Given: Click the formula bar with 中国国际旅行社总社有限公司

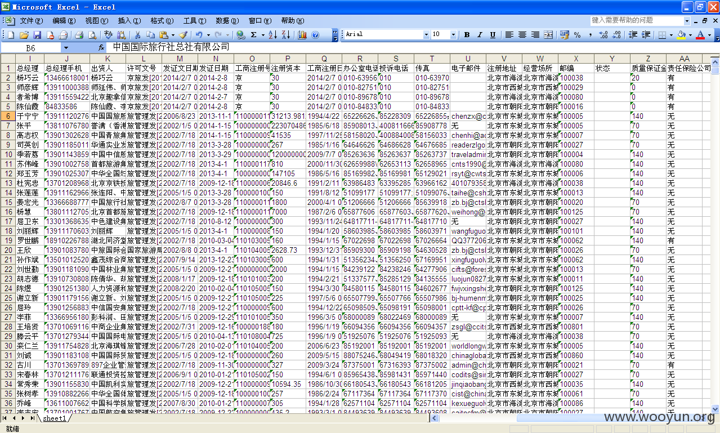Looking at the screenshot, I should (x=412, y=48).
